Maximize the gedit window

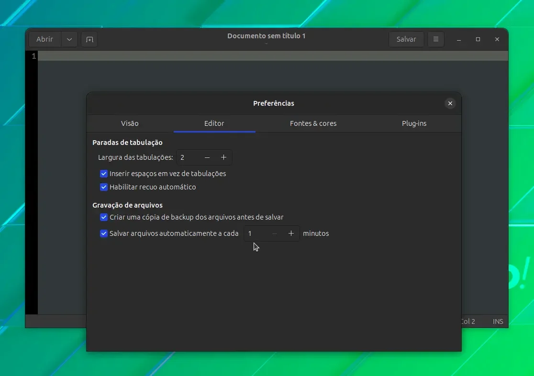point(478,40)
